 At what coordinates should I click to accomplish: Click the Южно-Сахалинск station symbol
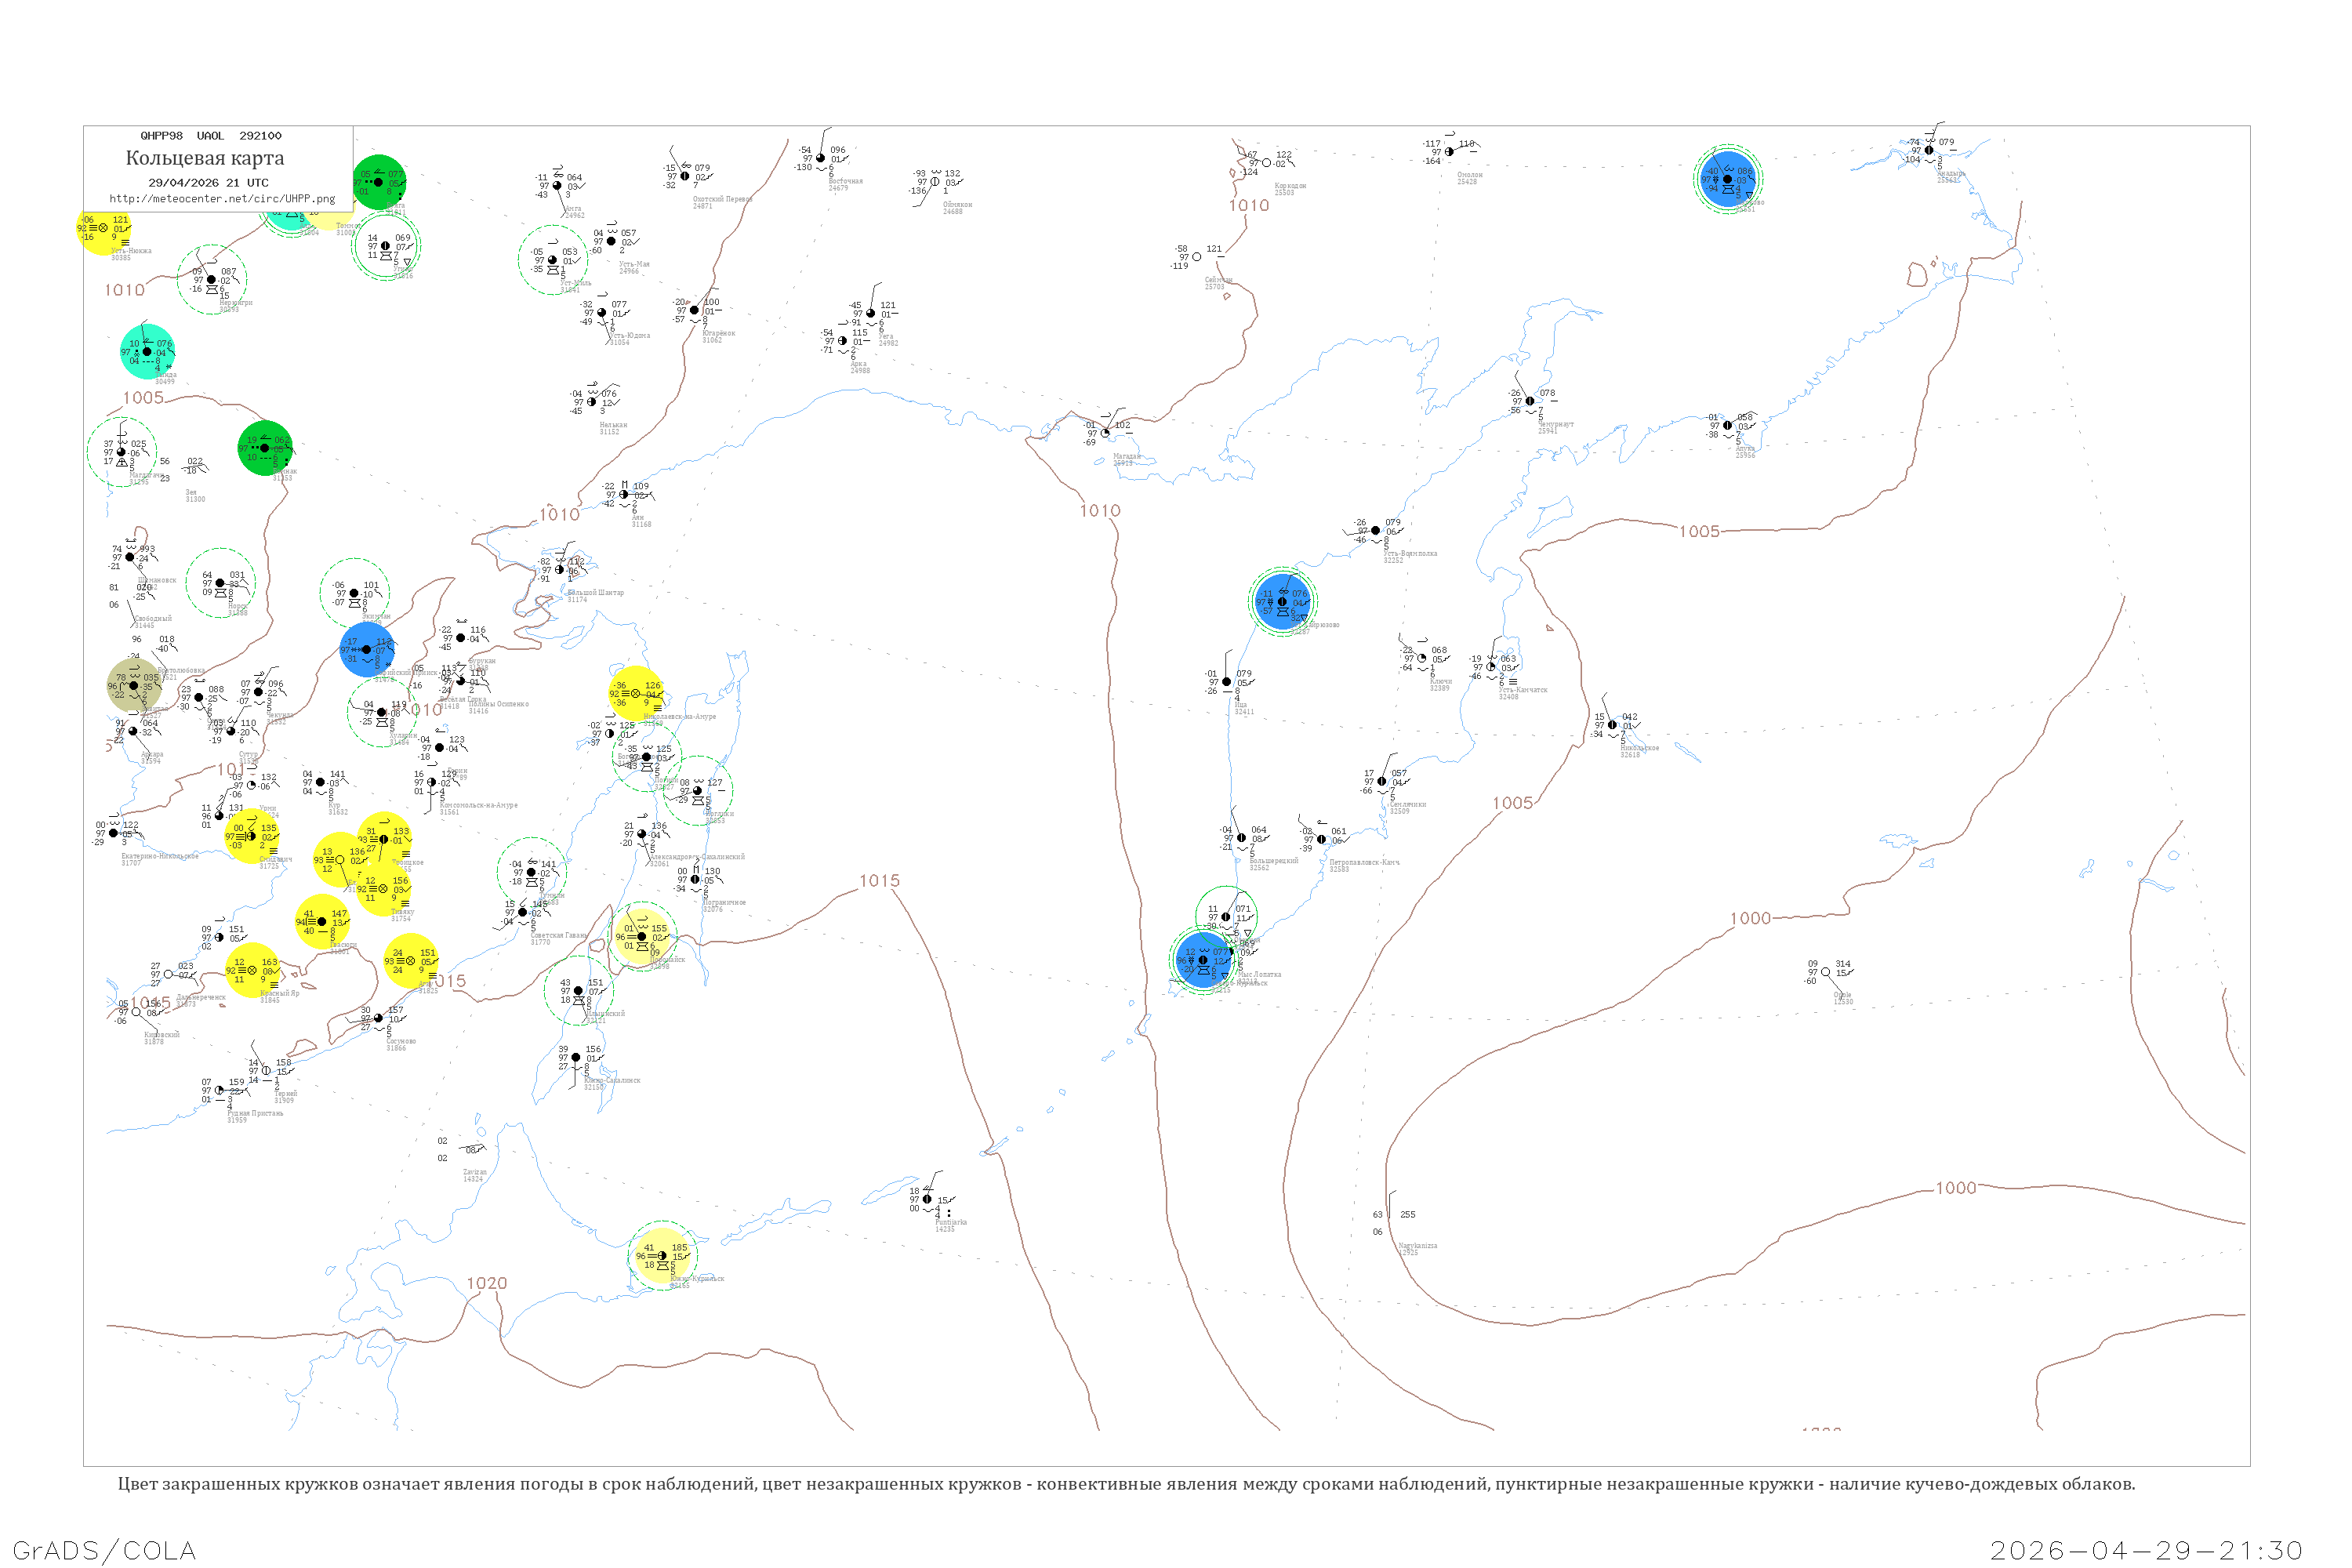click(x=575, y=1057)
